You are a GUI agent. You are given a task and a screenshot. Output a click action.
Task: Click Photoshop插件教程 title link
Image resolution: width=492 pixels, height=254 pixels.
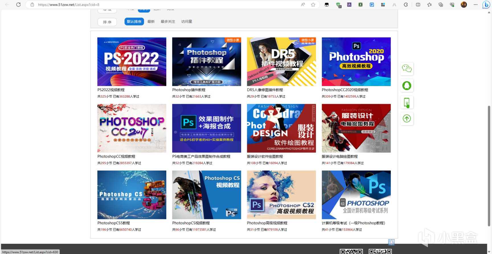(x=189, y=90)
